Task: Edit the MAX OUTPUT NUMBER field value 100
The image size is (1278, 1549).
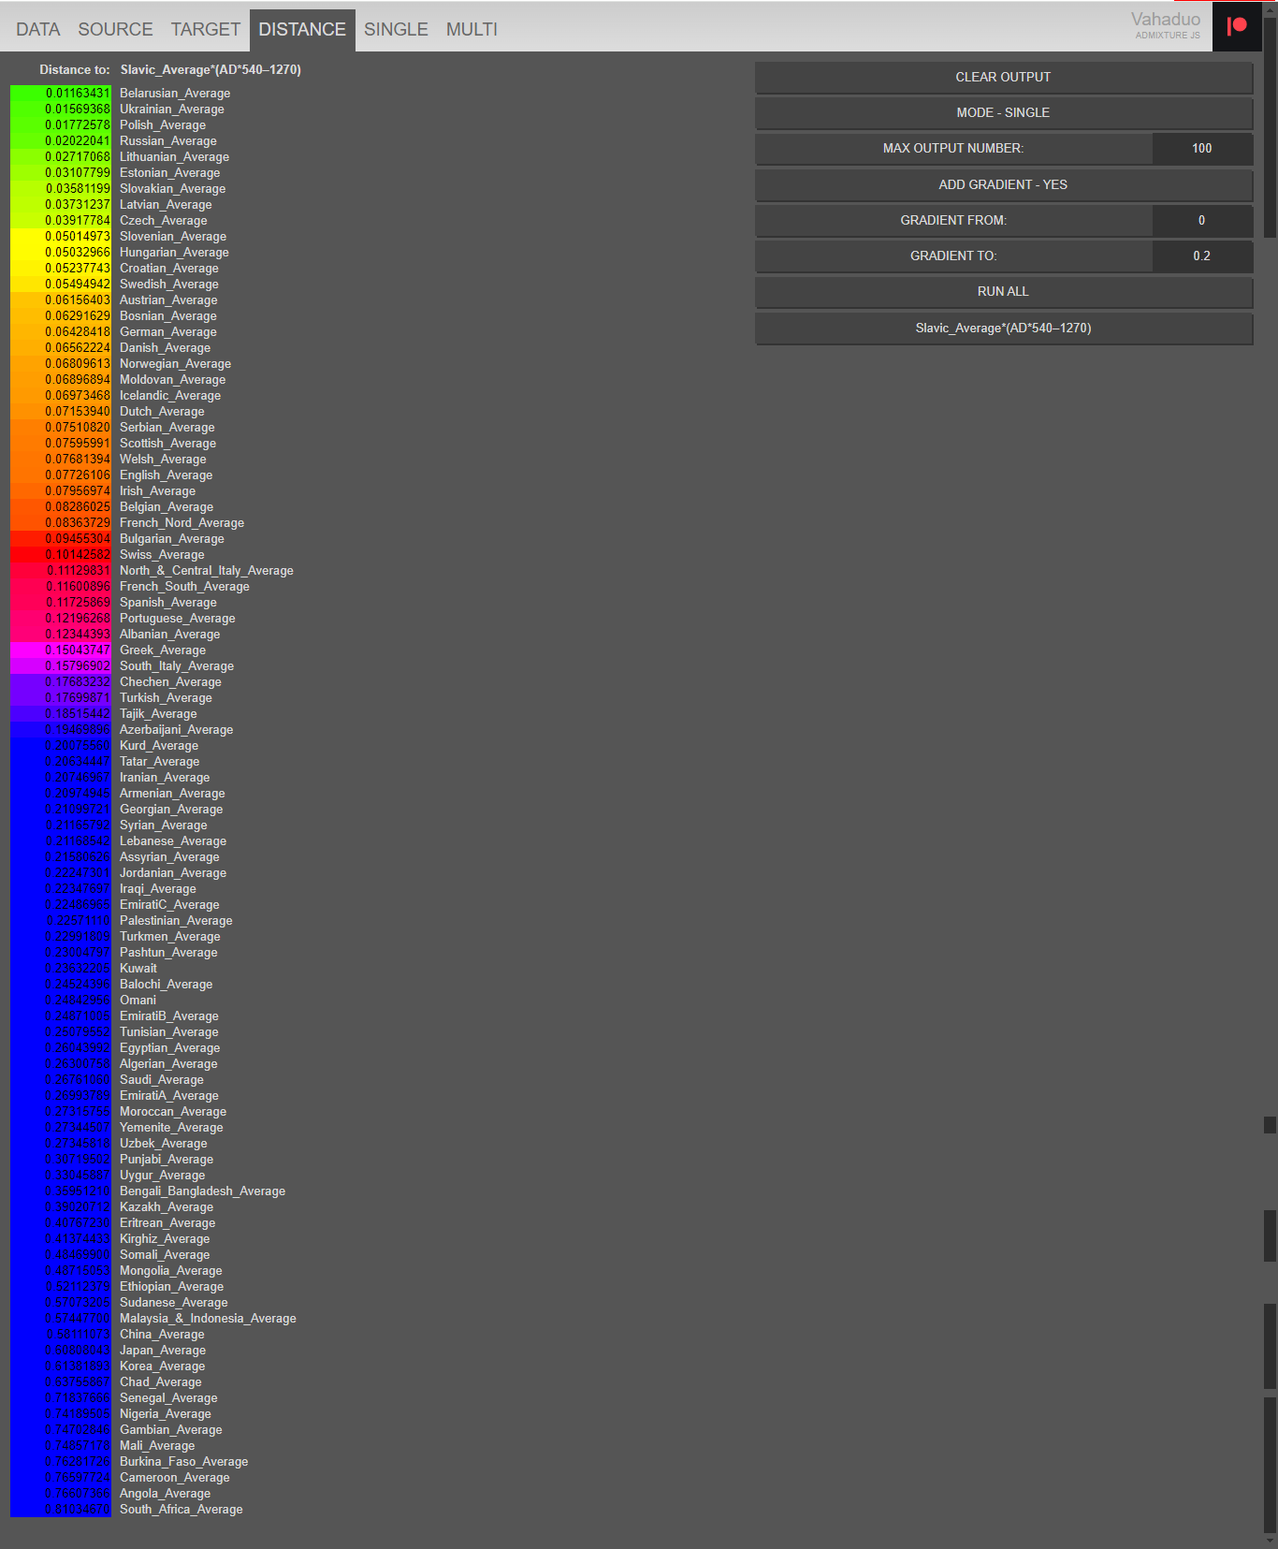Action: (1202, 149)
